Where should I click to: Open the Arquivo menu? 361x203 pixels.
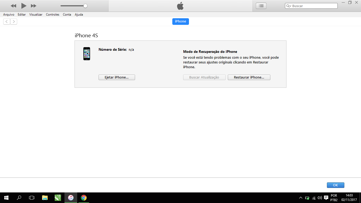9,15
